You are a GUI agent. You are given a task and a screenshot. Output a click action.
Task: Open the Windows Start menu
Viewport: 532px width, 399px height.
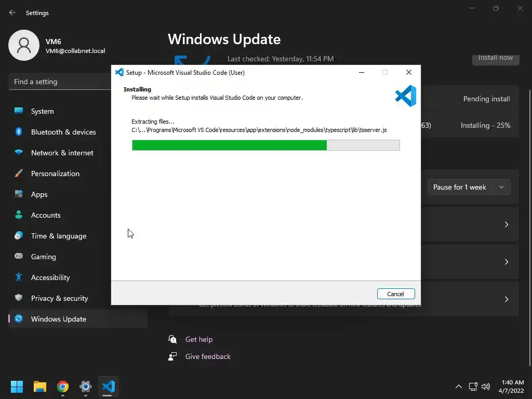point(17,387)
